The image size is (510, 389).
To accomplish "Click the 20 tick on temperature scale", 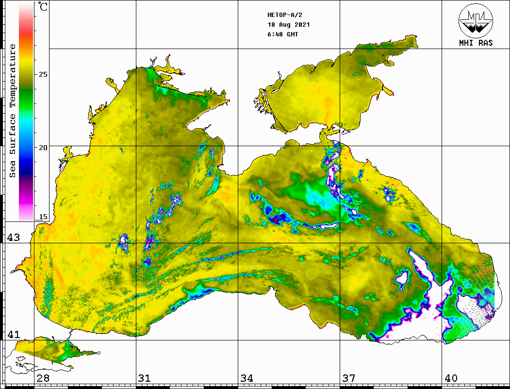I will click(x=43, y=148).
